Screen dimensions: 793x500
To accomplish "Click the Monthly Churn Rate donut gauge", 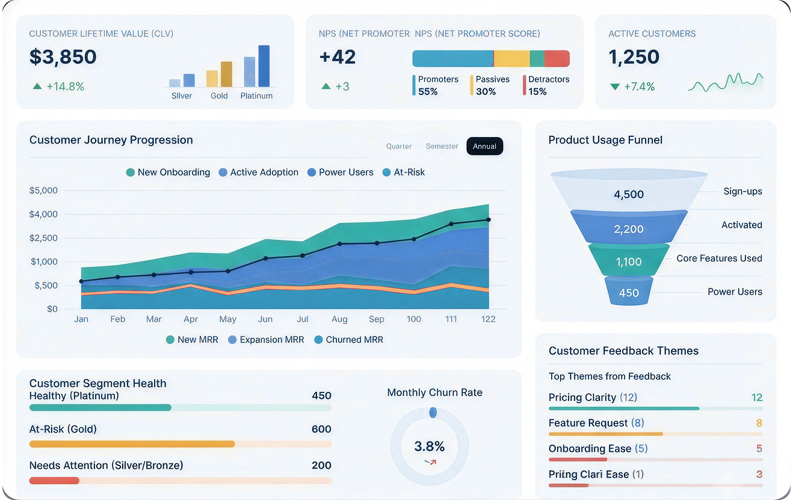I will pos(430,446).
